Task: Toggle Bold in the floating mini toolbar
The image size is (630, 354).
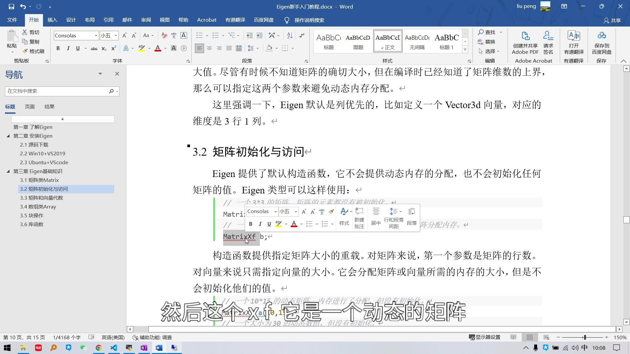Action: 251,224
